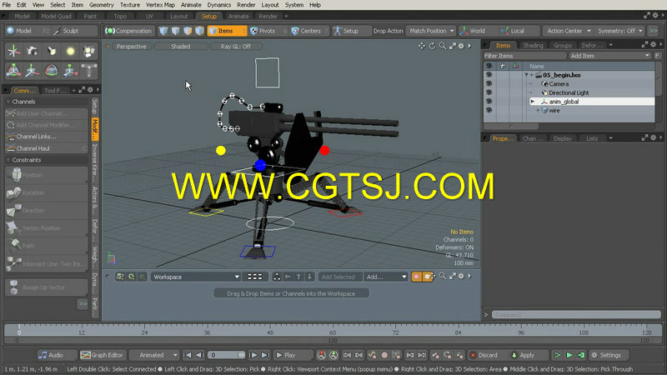Click the Perspective view button
The height and width of the screenshot is (375, 667).
132,47
